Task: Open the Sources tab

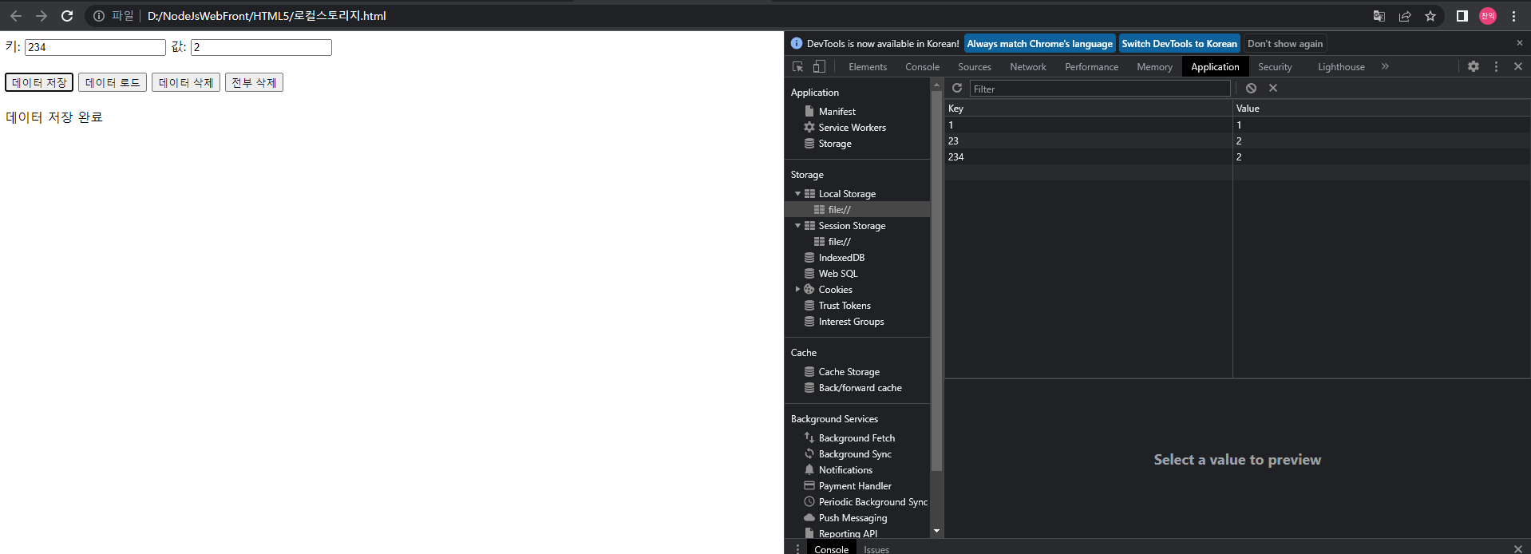Action: (x=974, y=67)
